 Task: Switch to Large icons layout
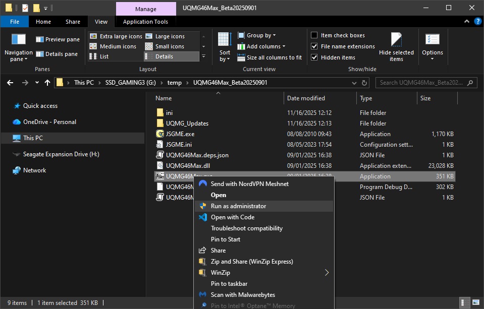tap(165, 36)
